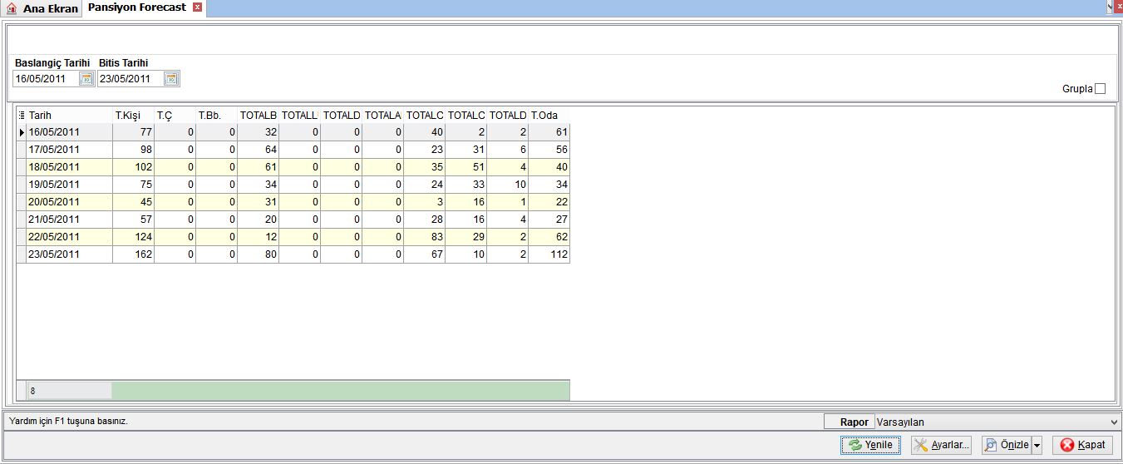Open the Rapor Varsayılan dropdown
The image size is (1123, 464).
(x=997, y=422)
